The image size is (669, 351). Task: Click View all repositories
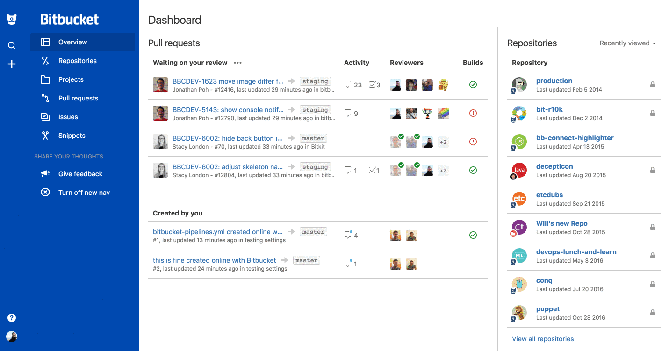[x=543, y=338]
